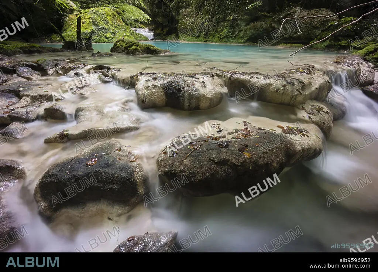Select the alb9596952 image ID text
The height and width of the screenshot is (272, 378).
[x=355, y=260]
